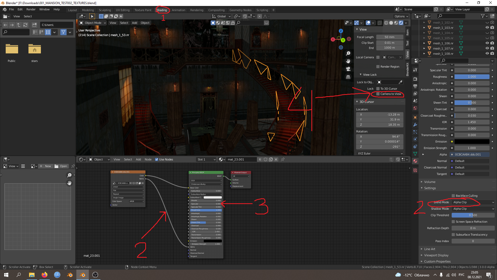Enable Camera to View checkbox
Image resolution: width=497 pixels, height=280 pixels.
(x=378, y=94)
